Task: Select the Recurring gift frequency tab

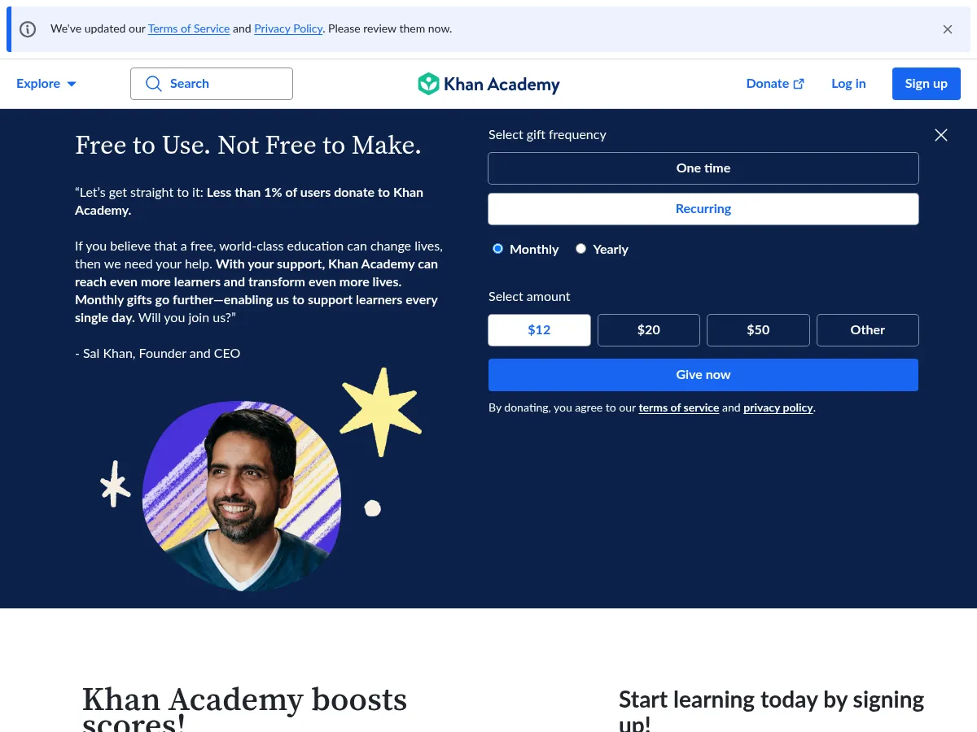Action: 703,209
